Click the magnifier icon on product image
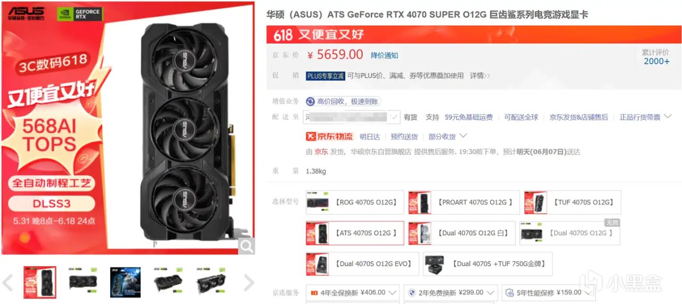This screenshot has height=304, width=682. (x=246, y=246)
